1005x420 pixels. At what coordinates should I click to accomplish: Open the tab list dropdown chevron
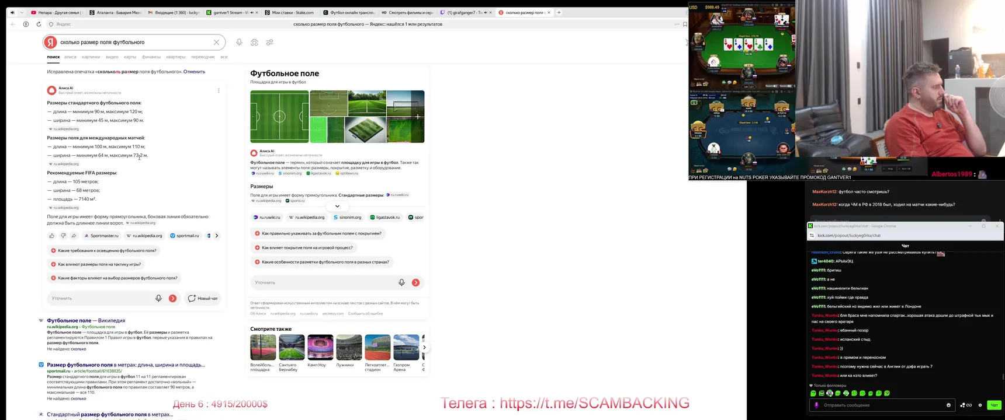(22, 12)
